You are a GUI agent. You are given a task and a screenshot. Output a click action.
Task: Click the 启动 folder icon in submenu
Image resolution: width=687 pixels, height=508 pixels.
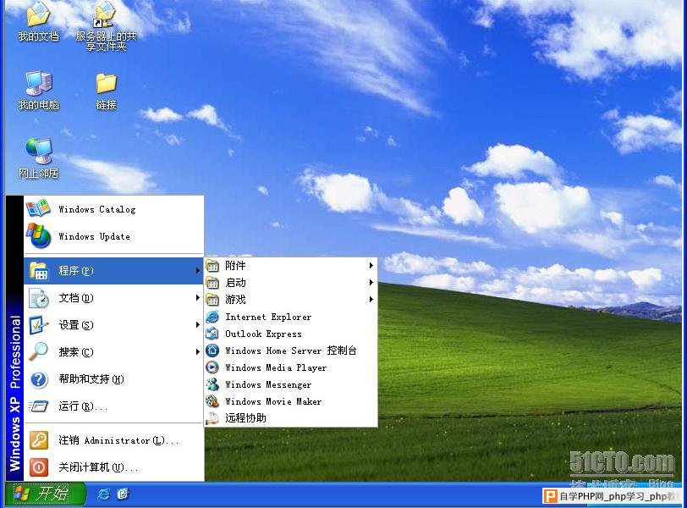pos(212,283)
